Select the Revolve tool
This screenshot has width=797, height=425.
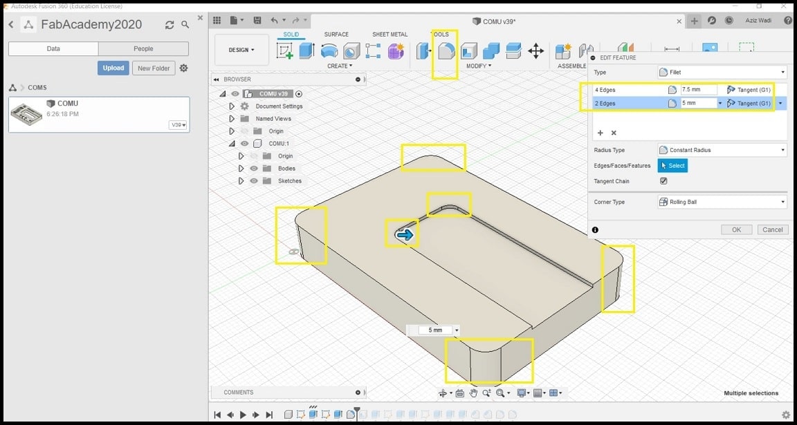pos(329,50)
